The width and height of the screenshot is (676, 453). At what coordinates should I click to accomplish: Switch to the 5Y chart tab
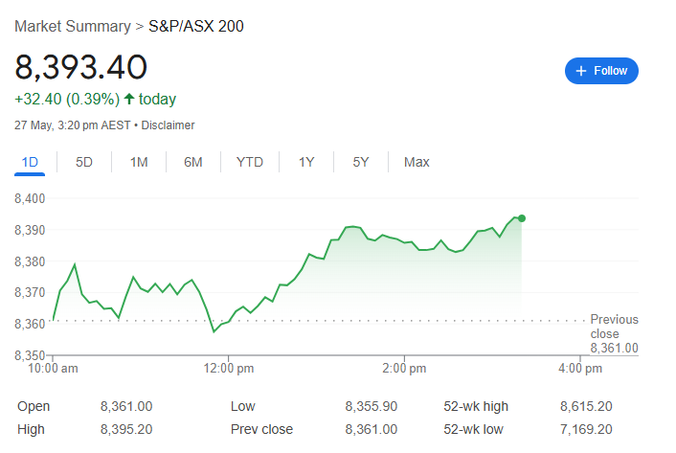click(x=361, y=162)
